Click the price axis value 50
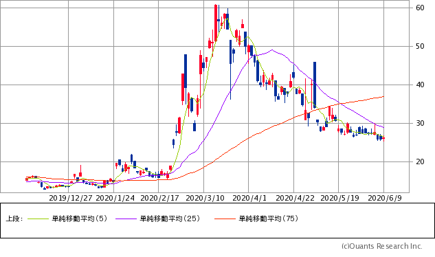Image resolution: width=435 pixels, height=257 pixels. click(420, 46)
